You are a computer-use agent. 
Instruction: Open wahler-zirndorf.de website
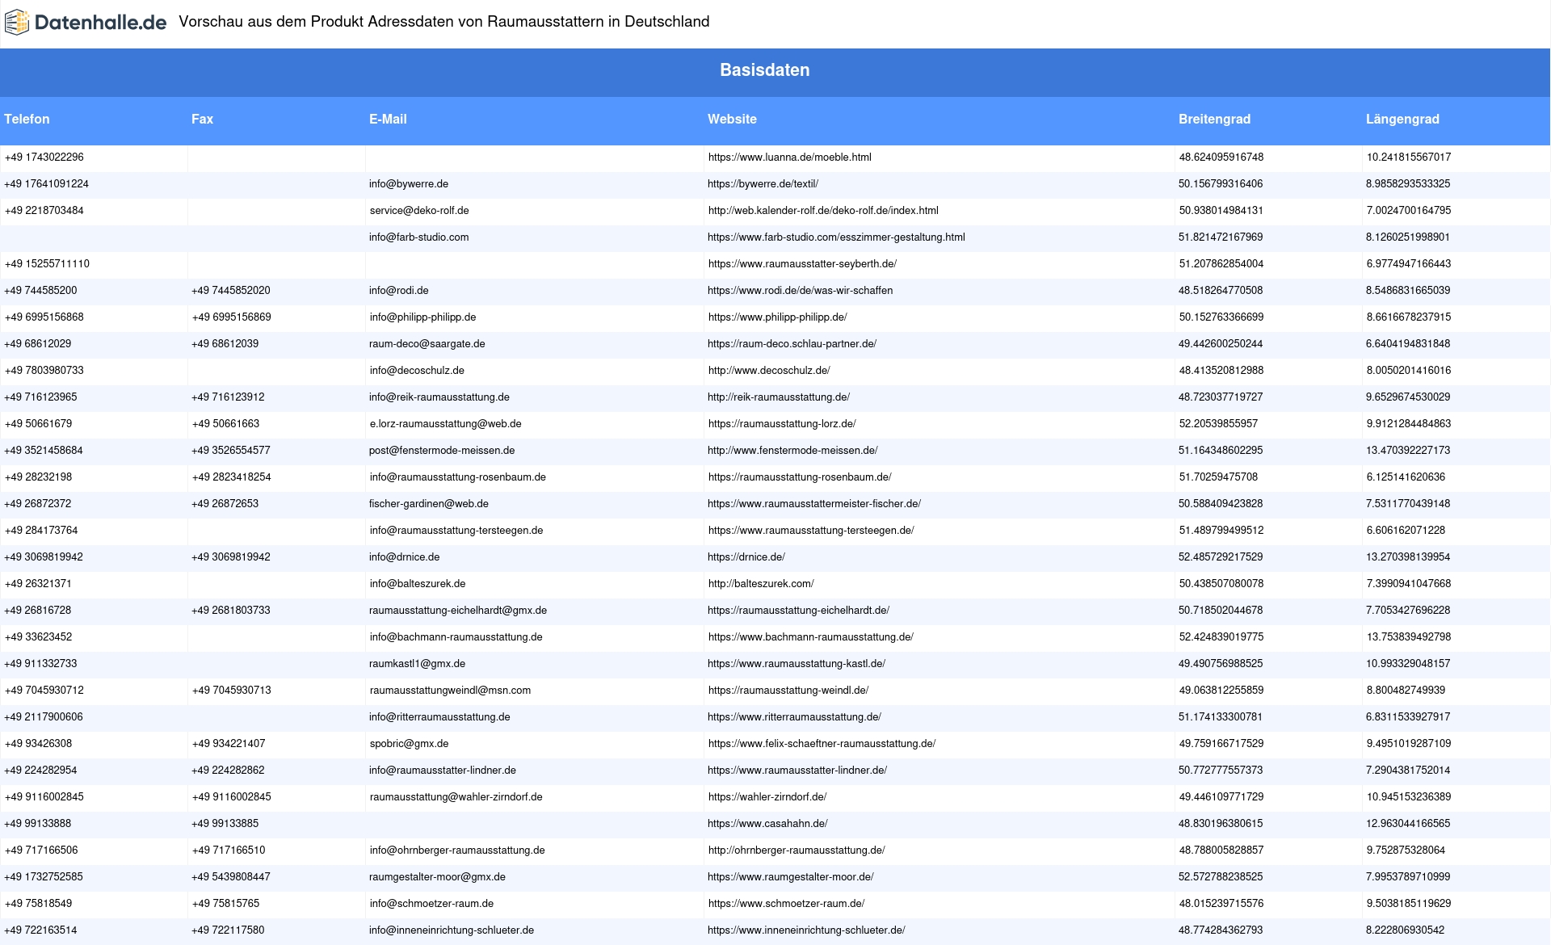click(x=767, y=797)
